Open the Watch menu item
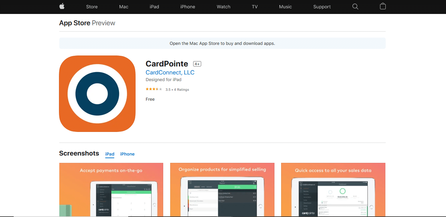The image size is (446, 217). click(x=223, y=7)
